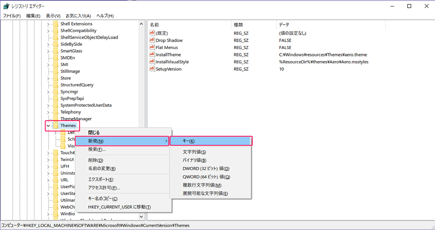Click the Syncmgr folder icon
This screenshot has height=230, width=435.
[56, 92]
